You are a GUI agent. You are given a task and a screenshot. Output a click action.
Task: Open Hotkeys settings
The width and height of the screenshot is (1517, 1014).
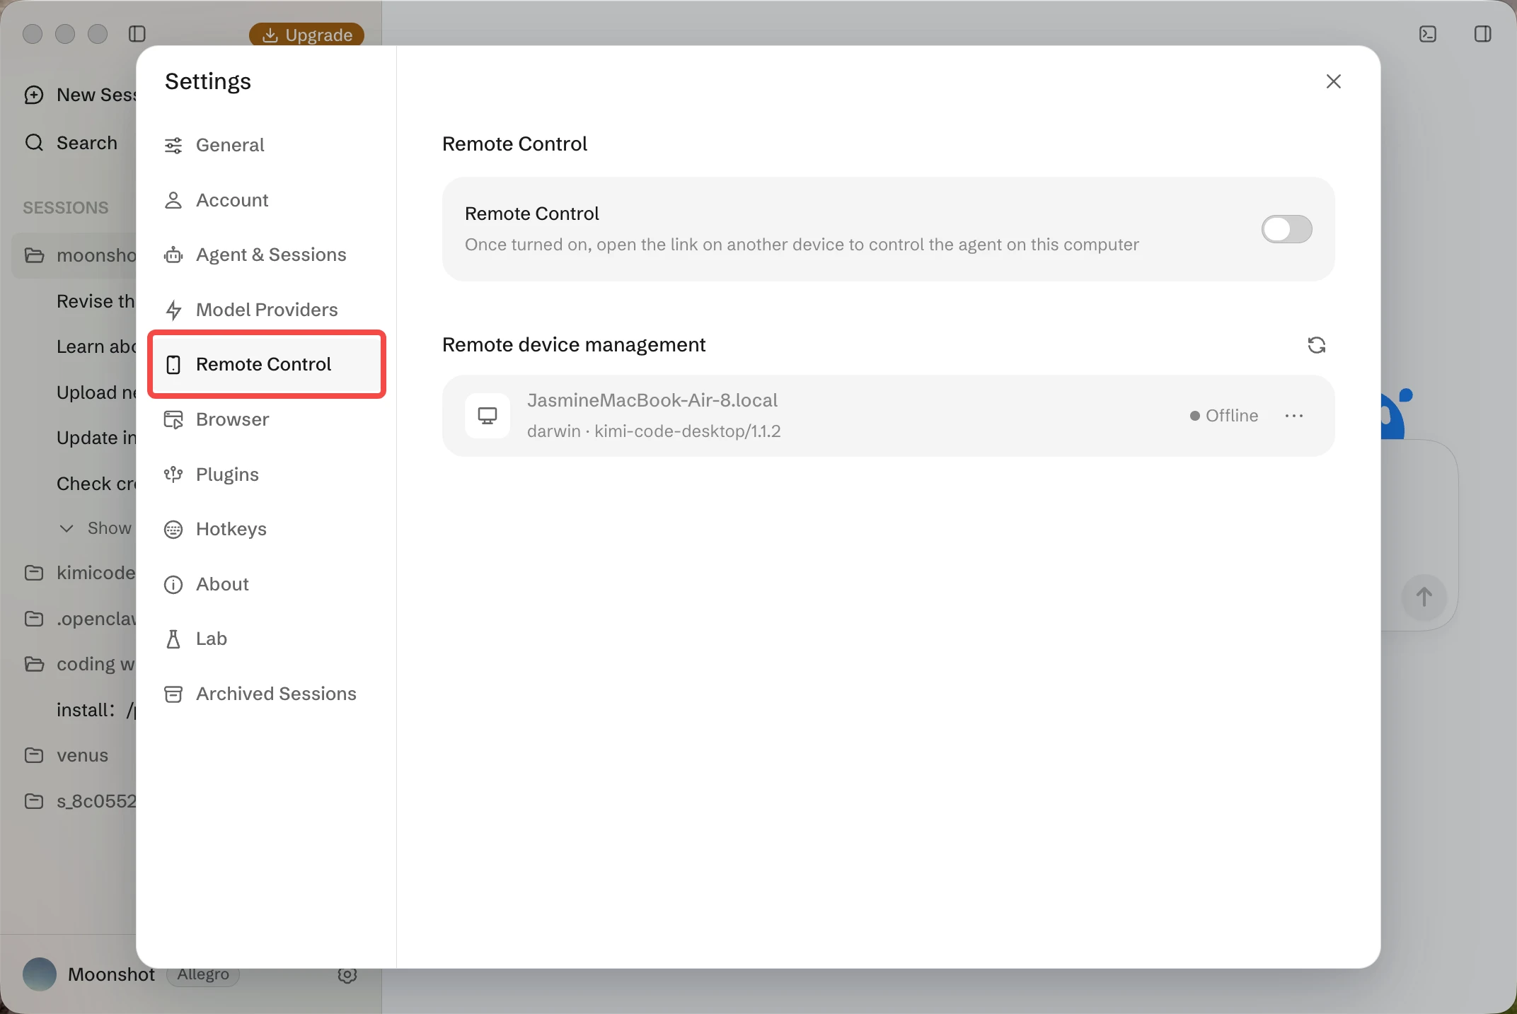coord(266,529)
